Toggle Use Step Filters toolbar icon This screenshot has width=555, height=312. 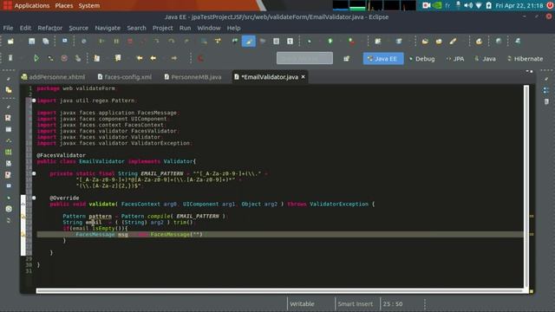pyautogui.click(x=218, y=42)
